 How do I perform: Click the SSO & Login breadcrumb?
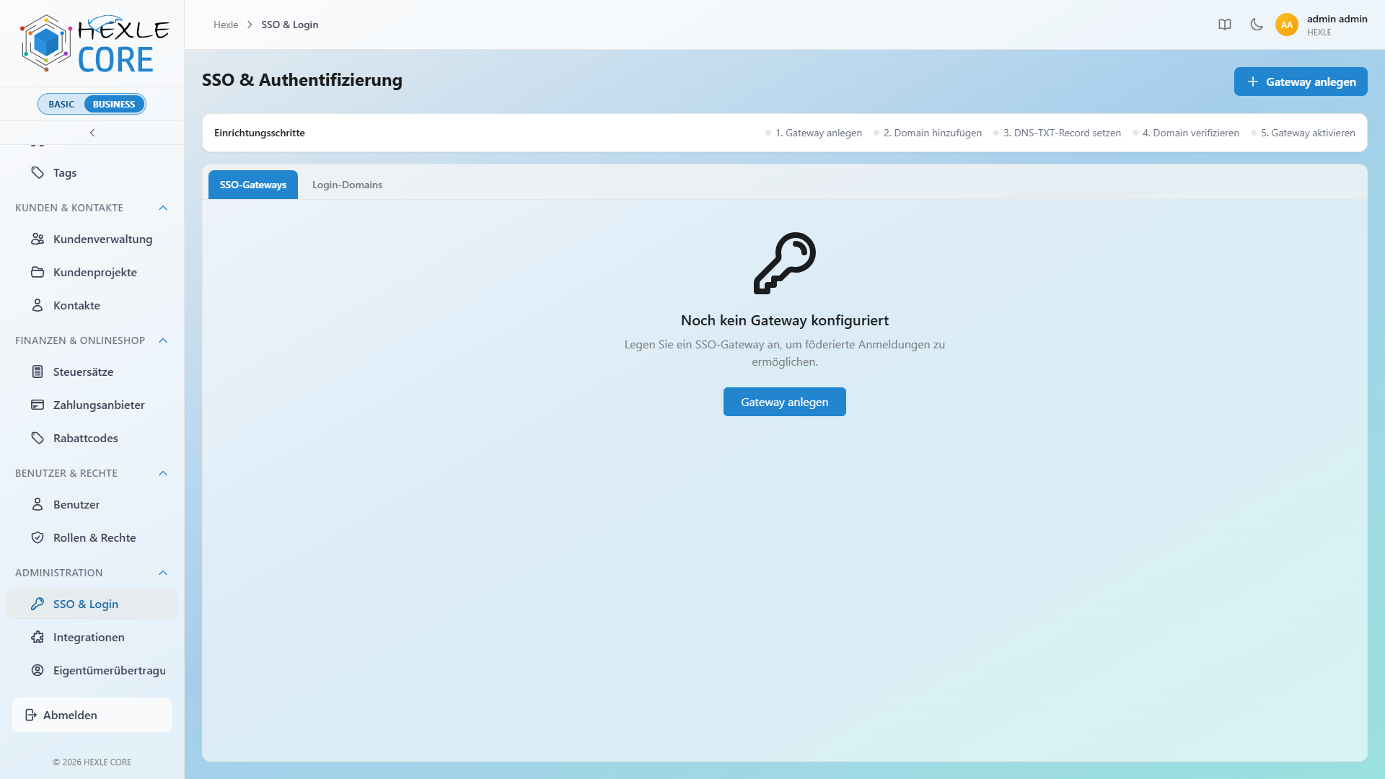tap(289, 25)
